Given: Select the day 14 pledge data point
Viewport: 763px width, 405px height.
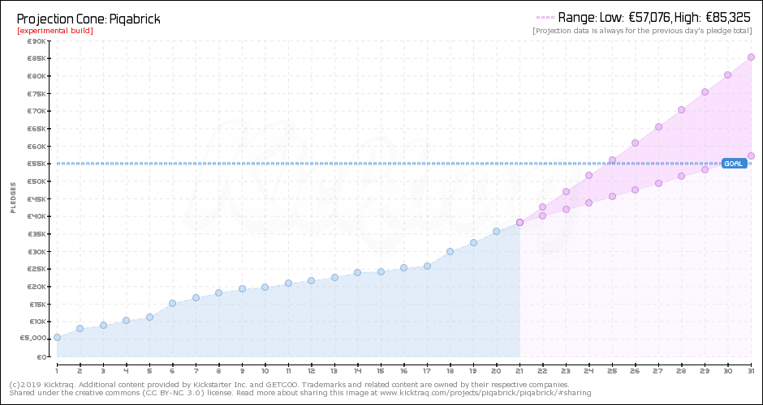Looking at the screenshot, I should pos(357,272).
